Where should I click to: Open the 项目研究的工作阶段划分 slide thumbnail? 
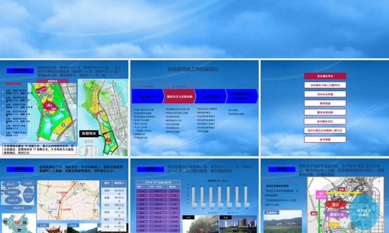coord(194,108)
